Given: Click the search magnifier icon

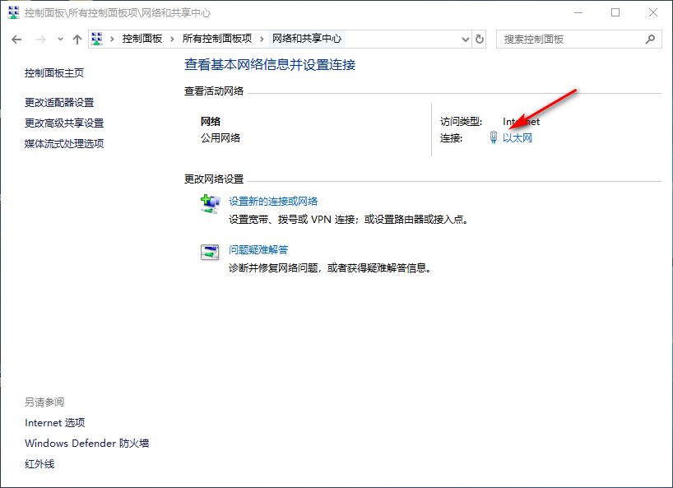Looking at the screenshot, I should pyautogui.click(x=650, y=39).
